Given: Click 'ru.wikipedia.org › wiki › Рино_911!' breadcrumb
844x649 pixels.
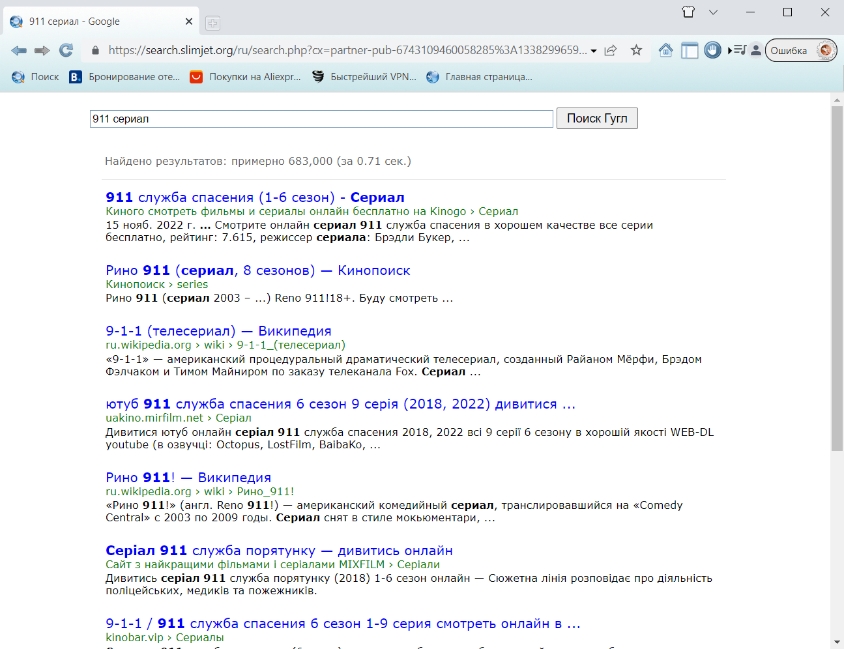Looking at the screenshot, I should (199, 491).
